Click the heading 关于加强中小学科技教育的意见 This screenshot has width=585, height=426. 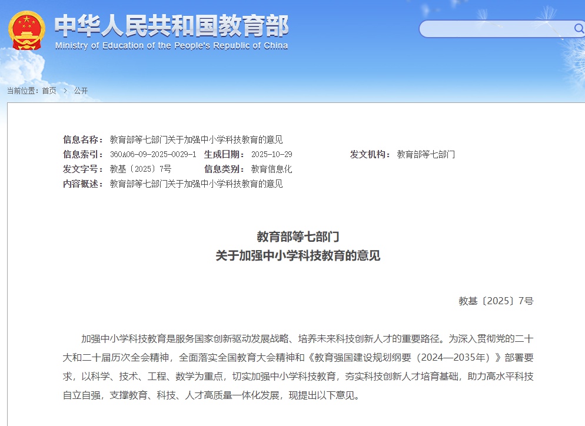click(298, 255)
